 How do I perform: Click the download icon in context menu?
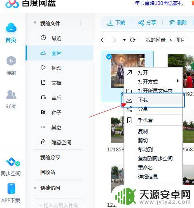tap(129, 100)
